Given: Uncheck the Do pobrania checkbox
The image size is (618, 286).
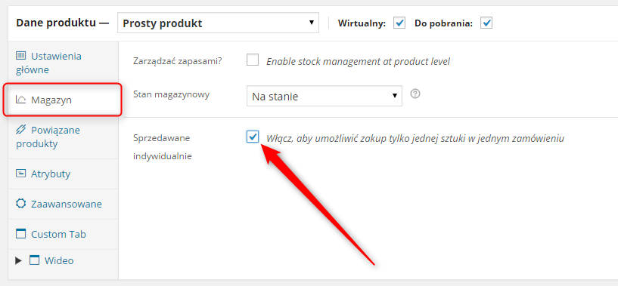Looking at the screenshot, I should [486, 23].
